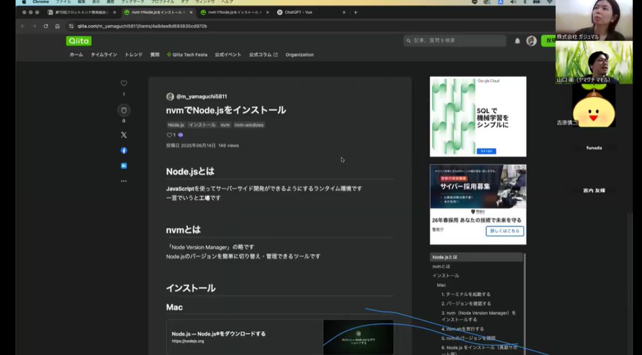The image size is (642, 355).
Task: Click the Bluetooth icon in menu bar
Action: tap(524, 2)
